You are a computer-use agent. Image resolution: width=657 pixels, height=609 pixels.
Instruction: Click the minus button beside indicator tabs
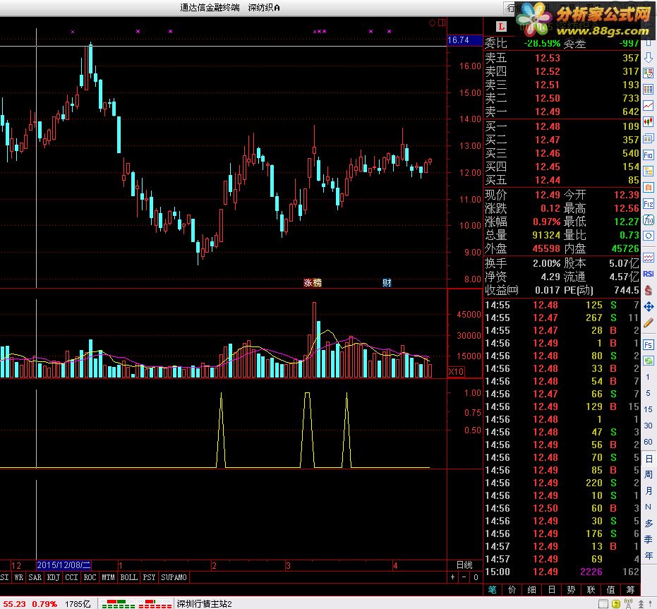464,577
